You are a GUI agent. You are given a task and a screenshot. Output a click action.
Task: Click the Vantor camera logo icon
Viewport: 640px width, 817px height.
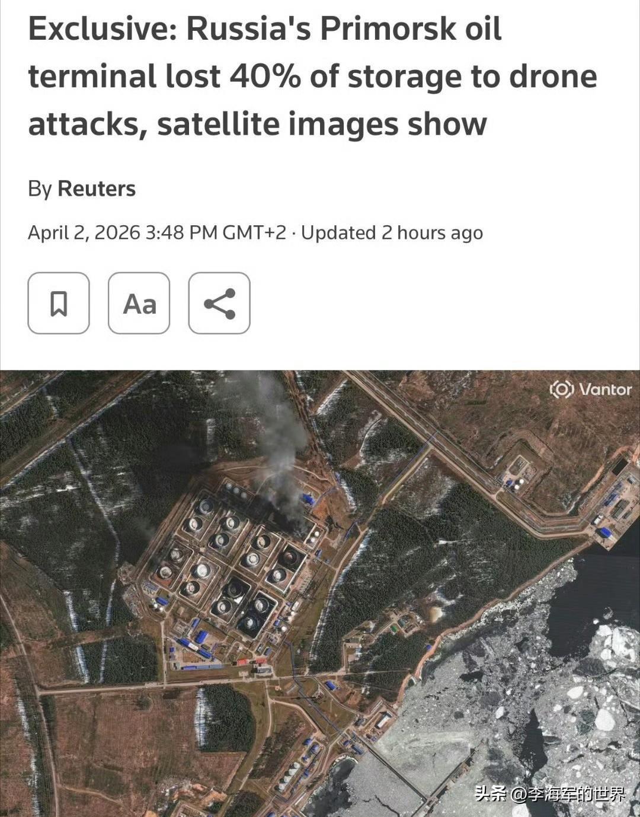[561, 390]
